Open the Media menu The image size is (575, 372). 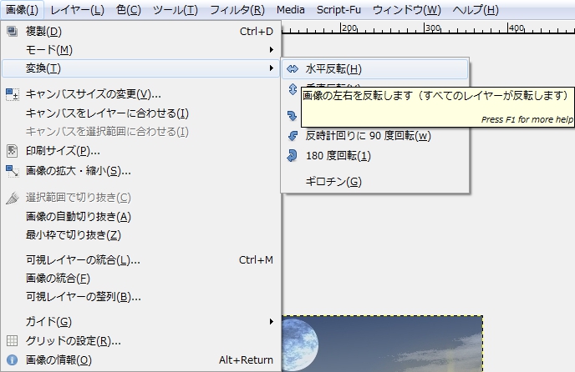click(291, 10)
